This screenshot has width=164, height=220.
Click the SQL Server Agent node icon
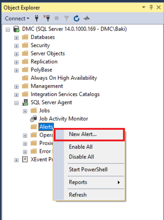(x=25, y=103)
